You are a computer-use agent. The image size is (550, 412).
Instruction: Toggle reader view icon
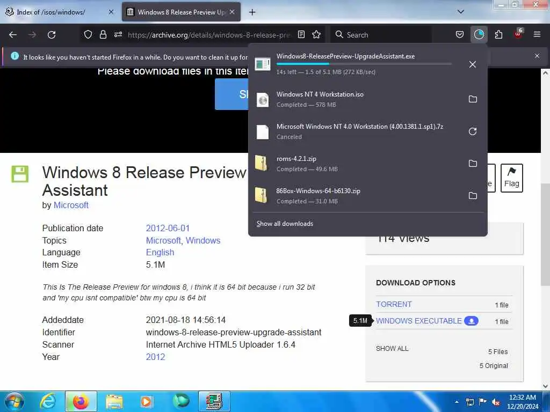301,35
